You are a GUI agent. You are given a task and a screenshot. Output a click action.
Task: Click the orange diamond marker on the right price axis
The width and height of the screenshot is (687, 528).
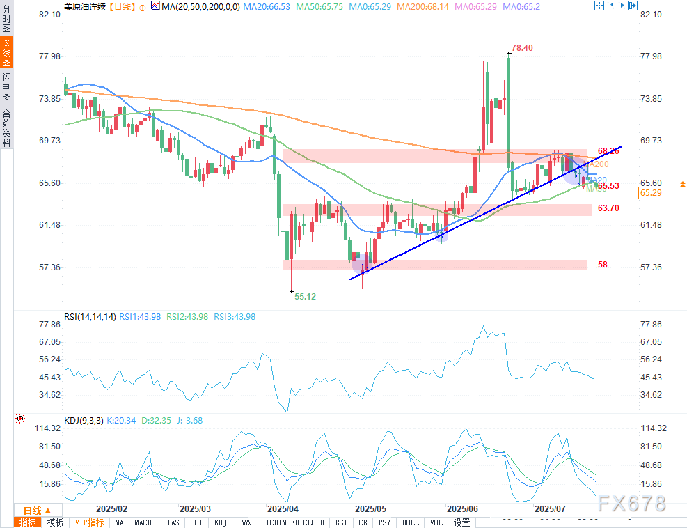(x=682, y=183)
